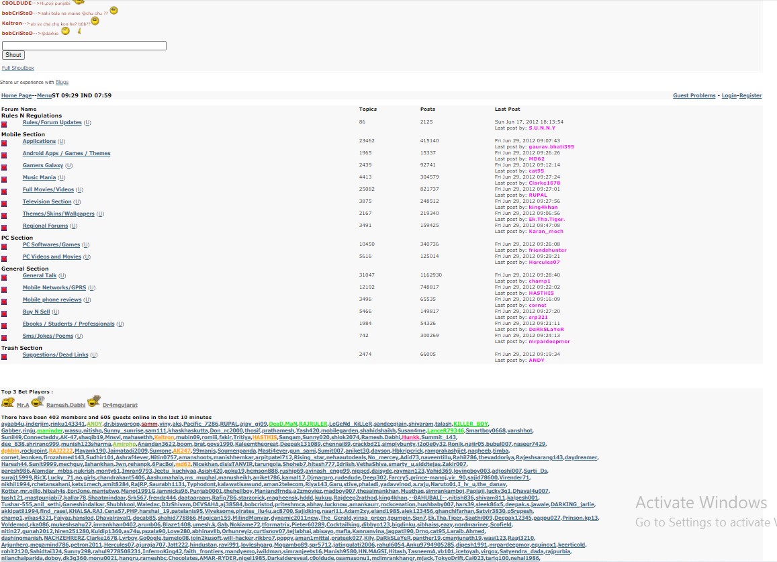Click the red icon beside Full Movies/Videos
Viewport: 777px width, 562px height.
pos(4,192)
